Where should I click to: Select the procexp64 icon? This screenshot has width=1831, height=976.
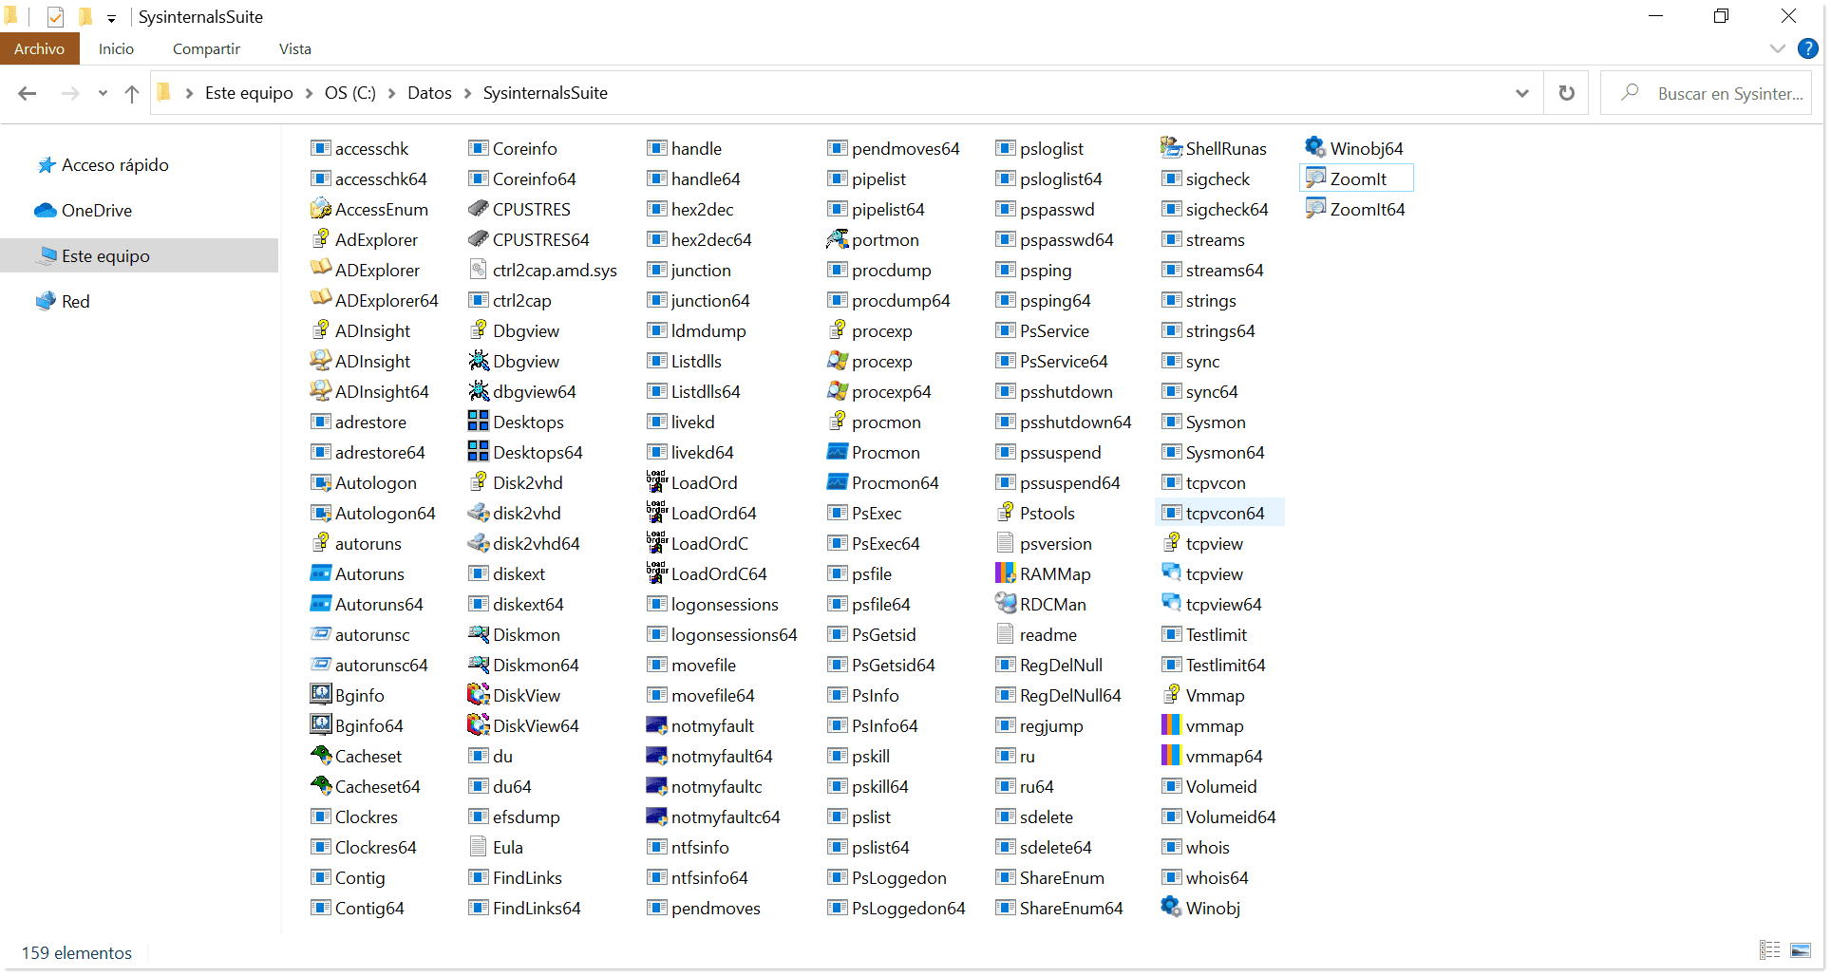click(838, 391)
